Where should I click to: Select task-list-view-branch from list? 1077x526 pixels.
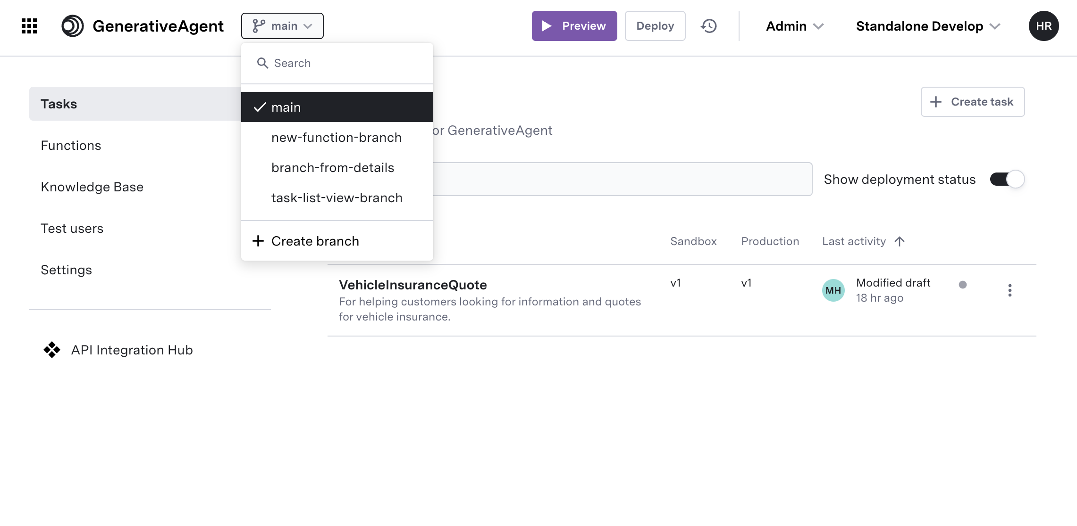pos(337,197)
